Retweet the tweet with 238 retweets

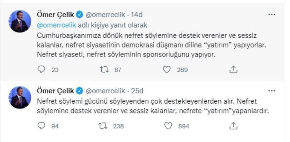[103, 126]
